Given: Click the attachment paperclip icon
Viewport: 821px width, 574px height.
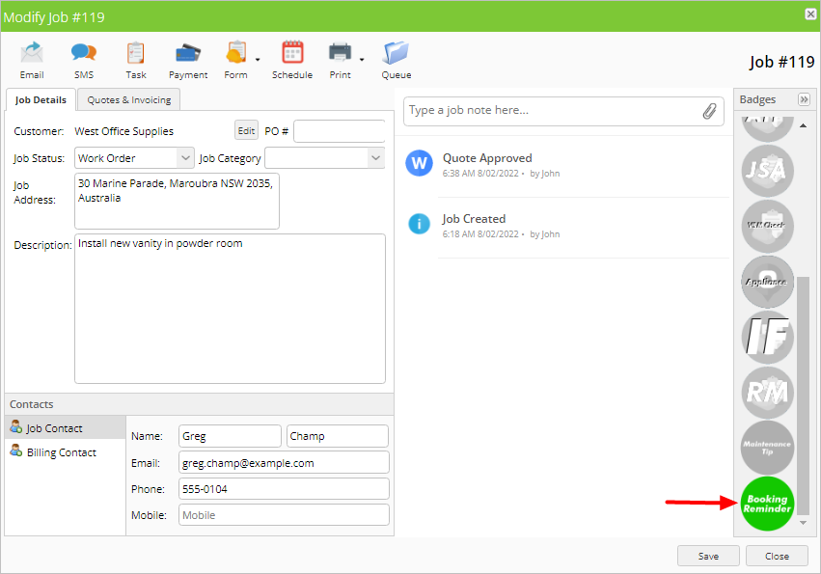Looking at the screenshot, I should pyautogui.click(x=709, y=111).
